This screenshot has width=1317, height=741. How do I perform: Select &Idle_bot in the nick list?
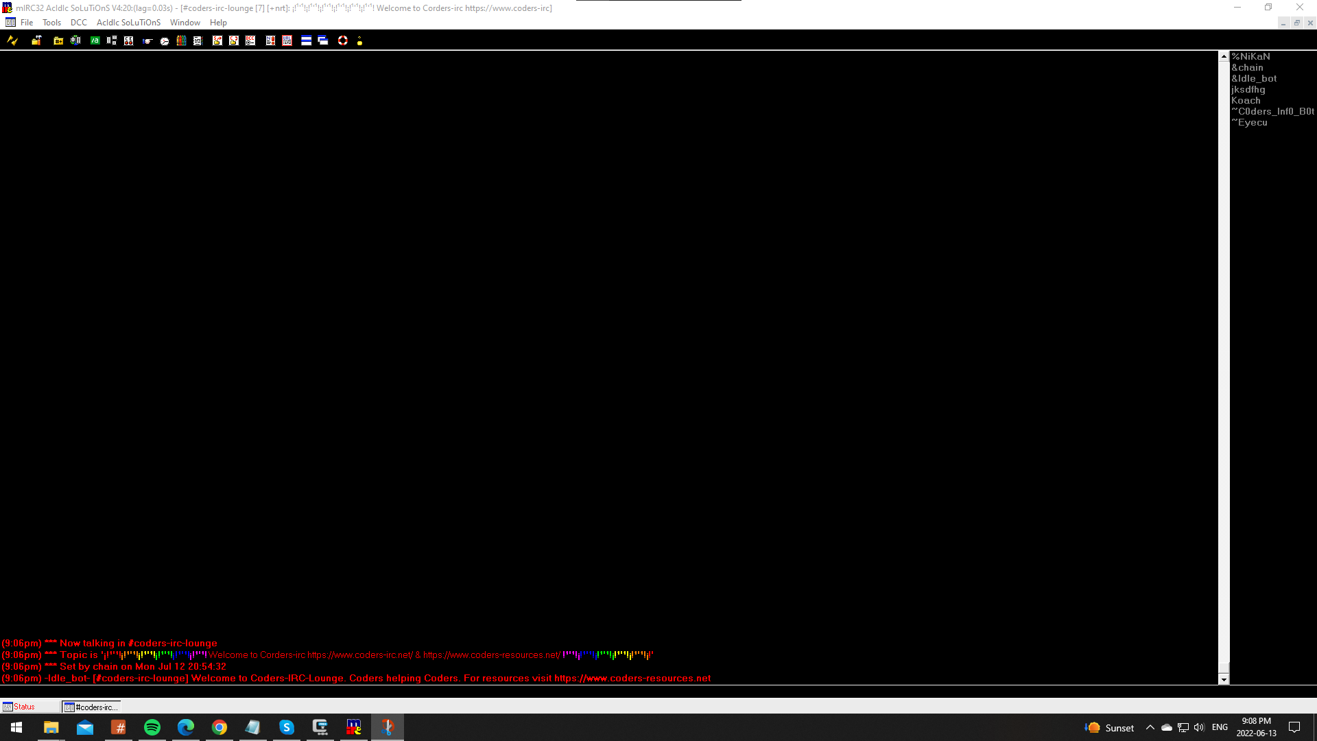[1254, 78]
